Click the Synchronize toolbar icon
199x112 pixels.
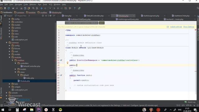pos(9,8)
